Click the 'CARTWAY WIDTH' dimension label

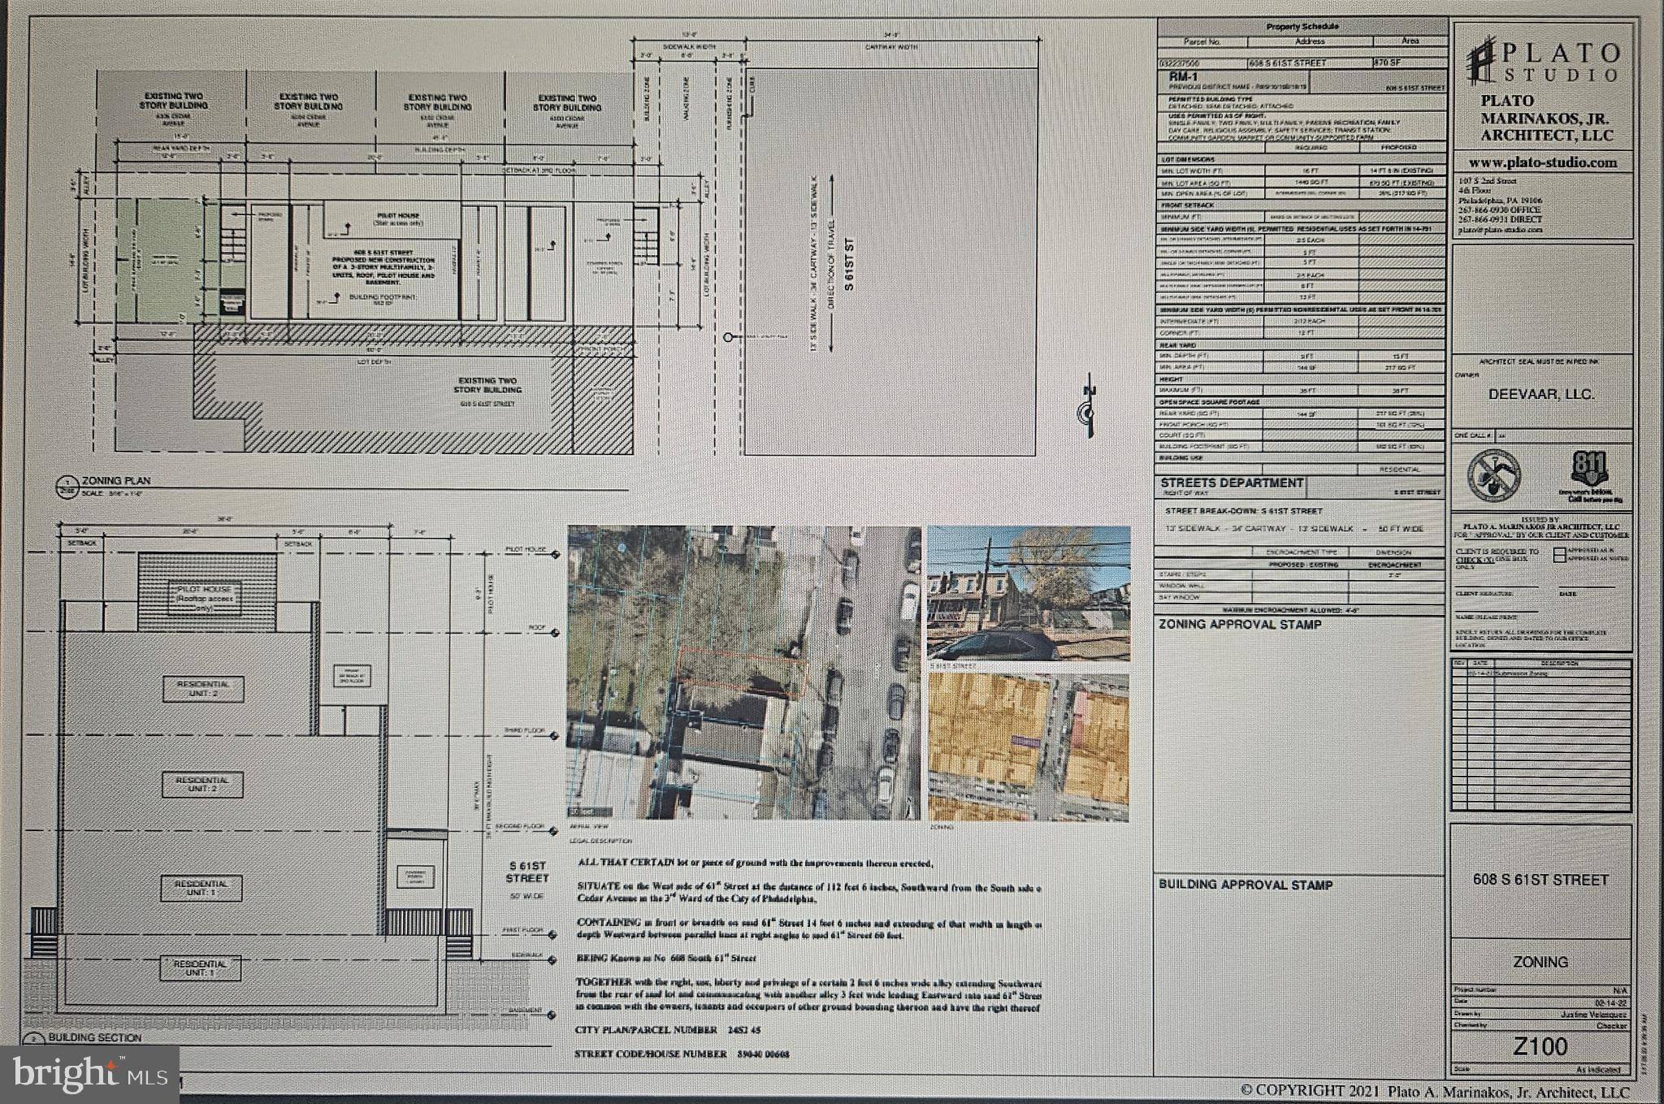tap(890, 47)
